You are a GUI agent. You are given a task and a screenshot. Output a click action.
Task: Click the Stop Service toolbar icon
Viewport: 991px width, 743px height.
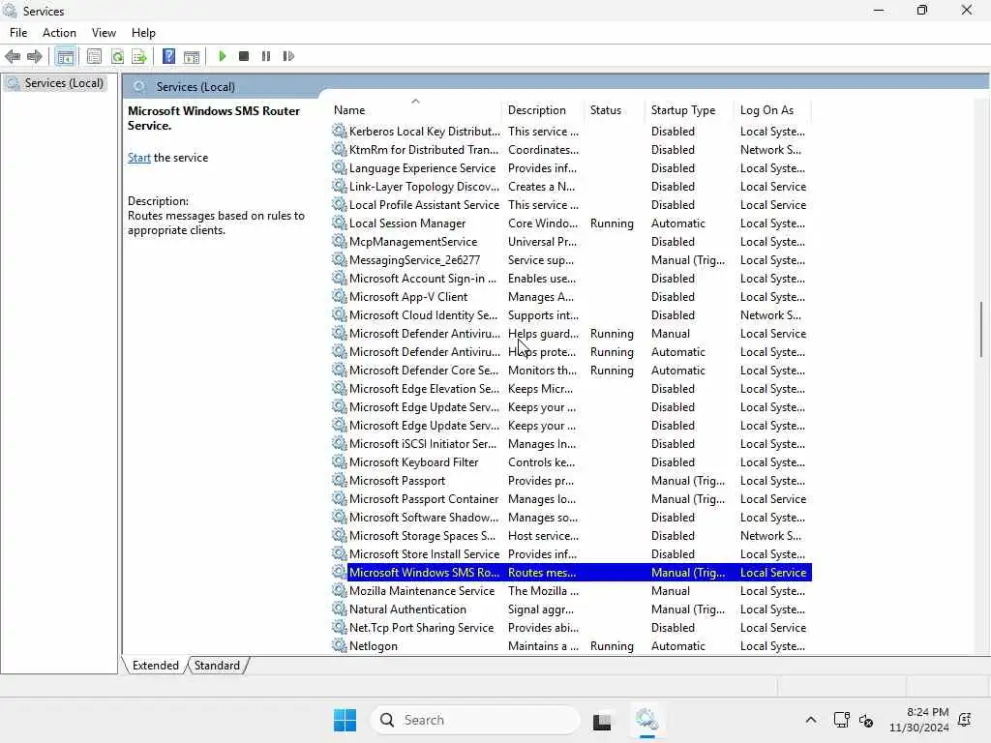pos(244,56)
